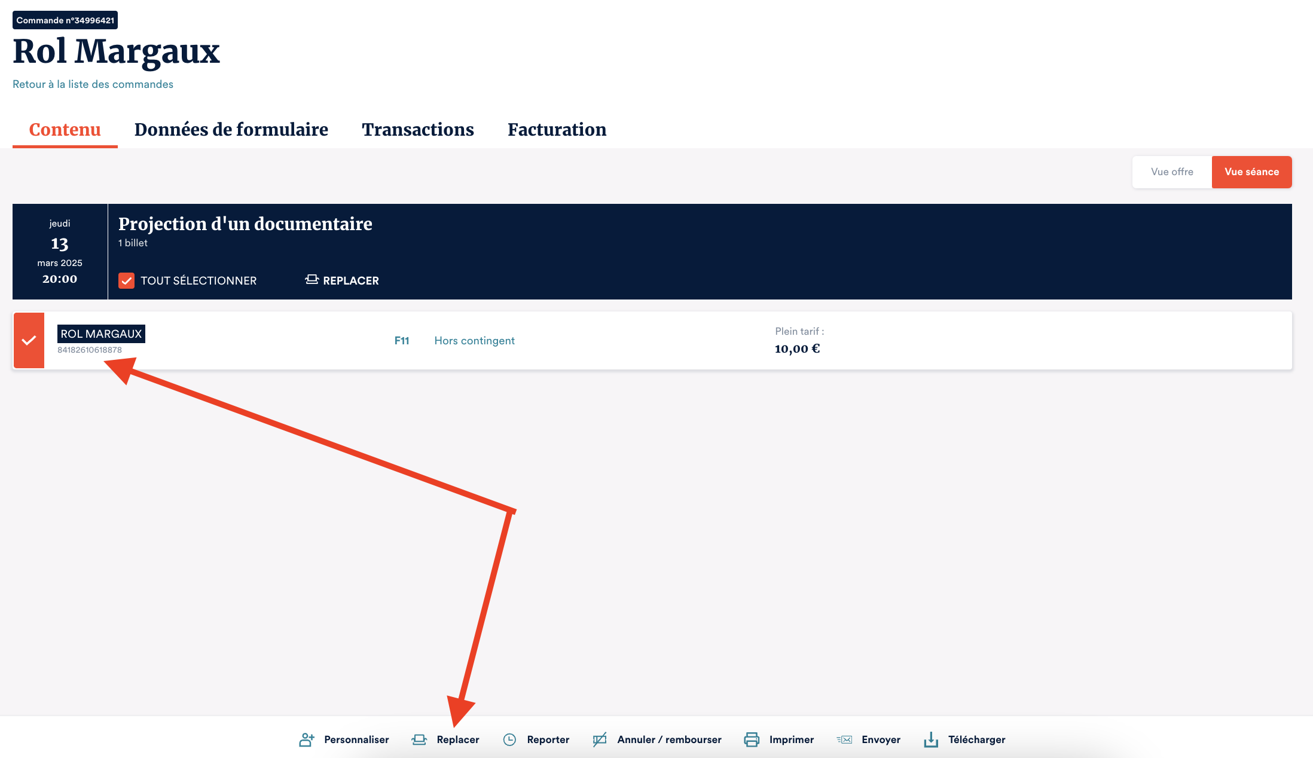Click the Télécharger download icon
This screenshot has height=758, width=1313.
(931, 739)
